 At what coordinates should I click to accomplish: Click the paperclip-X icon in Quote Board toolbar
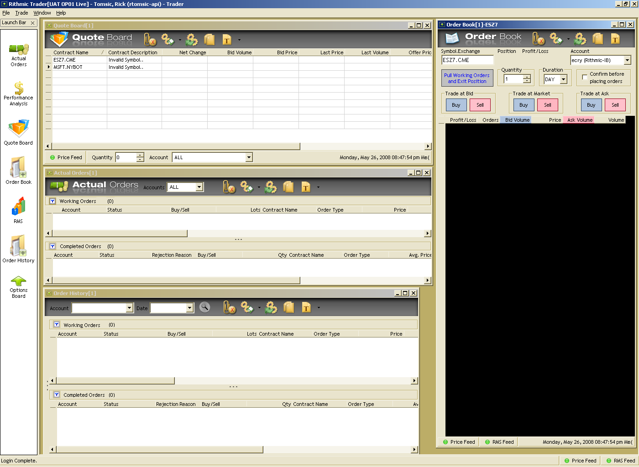[150, 40]
